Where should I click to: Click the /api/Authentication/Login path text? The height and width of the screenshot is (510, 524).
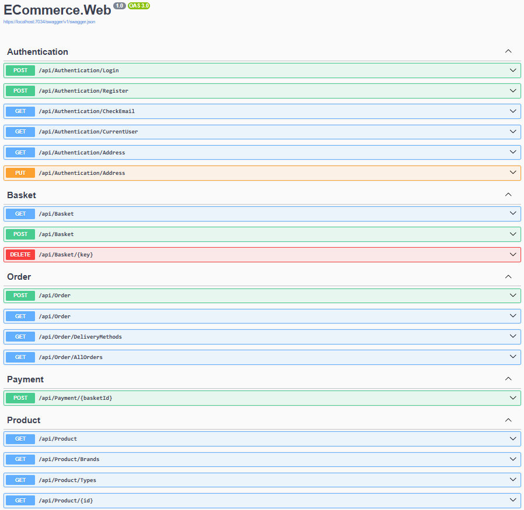79,71
